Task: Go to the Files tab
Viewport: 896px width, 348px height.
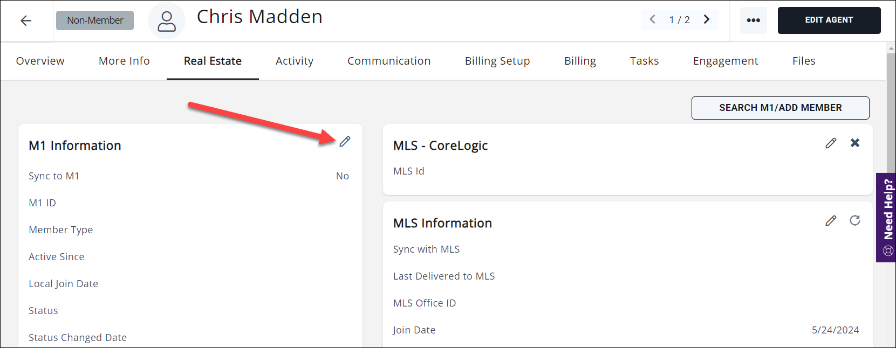Action: (804, 61)
